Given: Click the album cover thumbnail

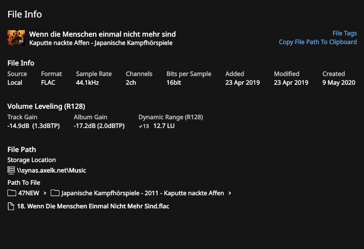Looking at the screenshot, I should pos(16,38).
